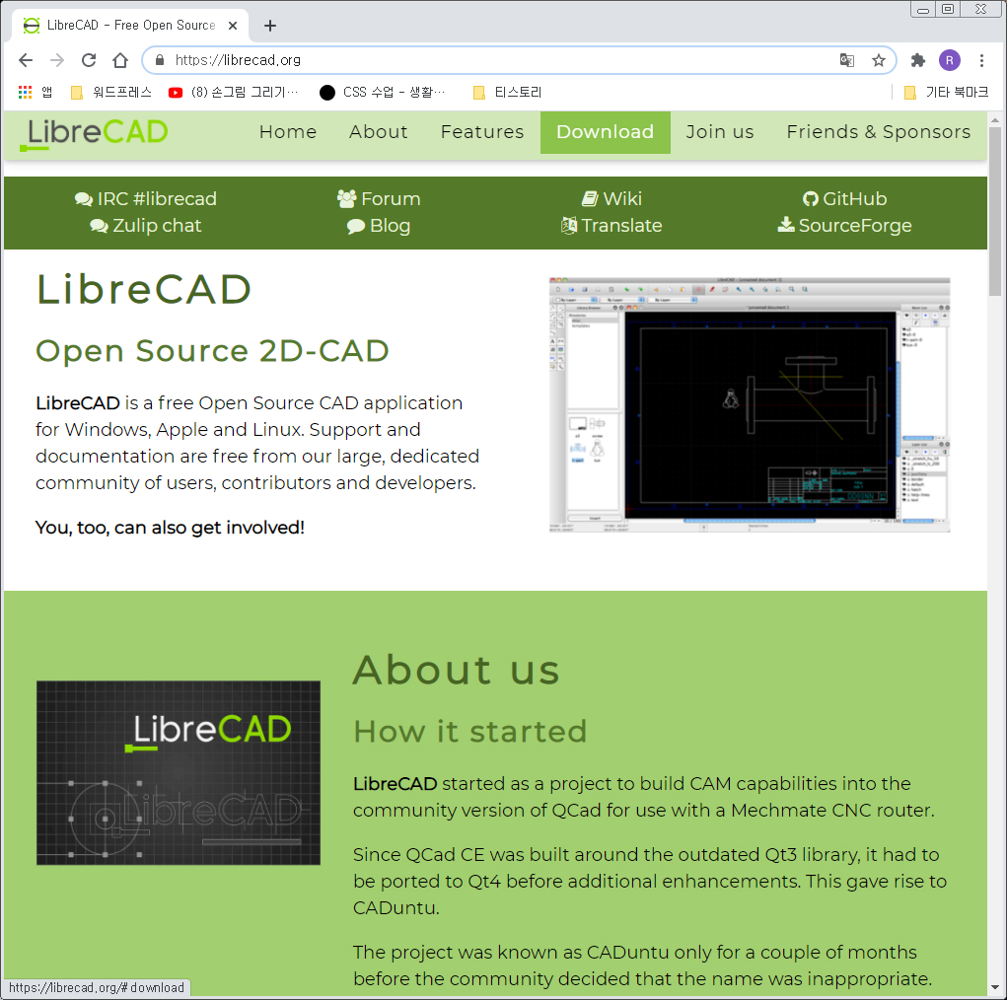Open the Translate link
Viewport: 1007px width, 1000px height.
pos(611,226)
